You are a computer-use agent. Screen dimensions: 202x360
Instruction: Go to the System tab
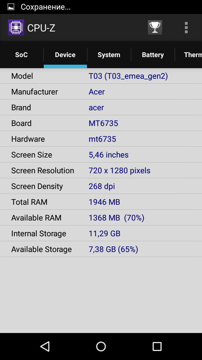[109, 55]
